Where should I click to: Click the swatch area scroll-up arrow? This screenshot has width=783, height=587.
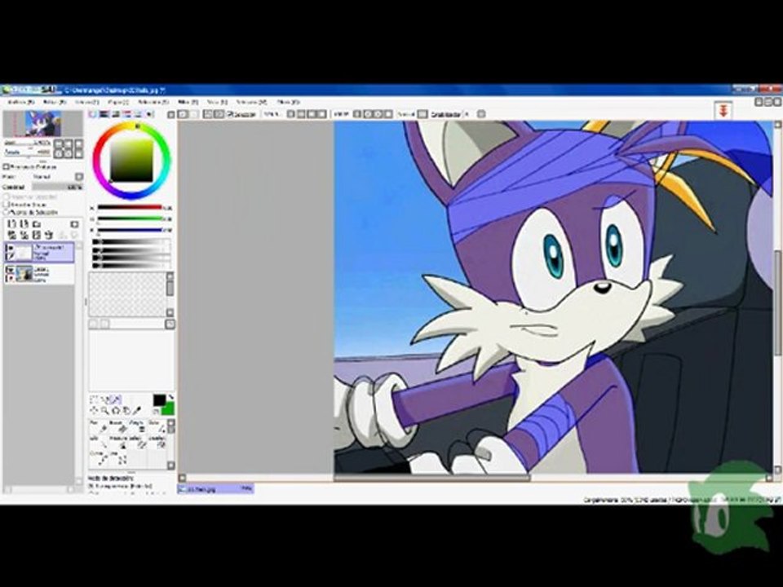(x=170, y=276)
